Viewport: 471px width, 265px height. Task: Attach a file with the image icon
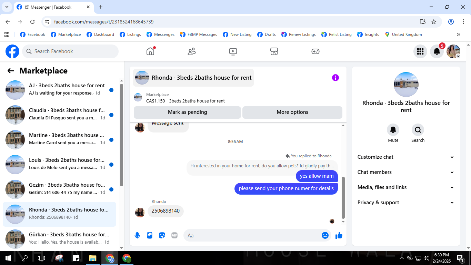[x=150, y=235]
